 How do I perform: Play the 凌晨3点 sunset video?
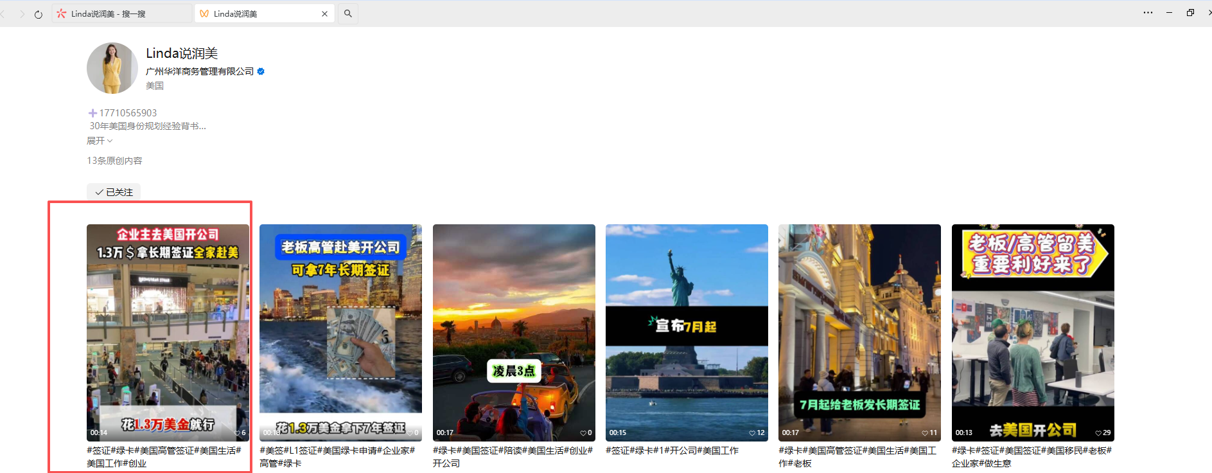[x=514, y=332]
